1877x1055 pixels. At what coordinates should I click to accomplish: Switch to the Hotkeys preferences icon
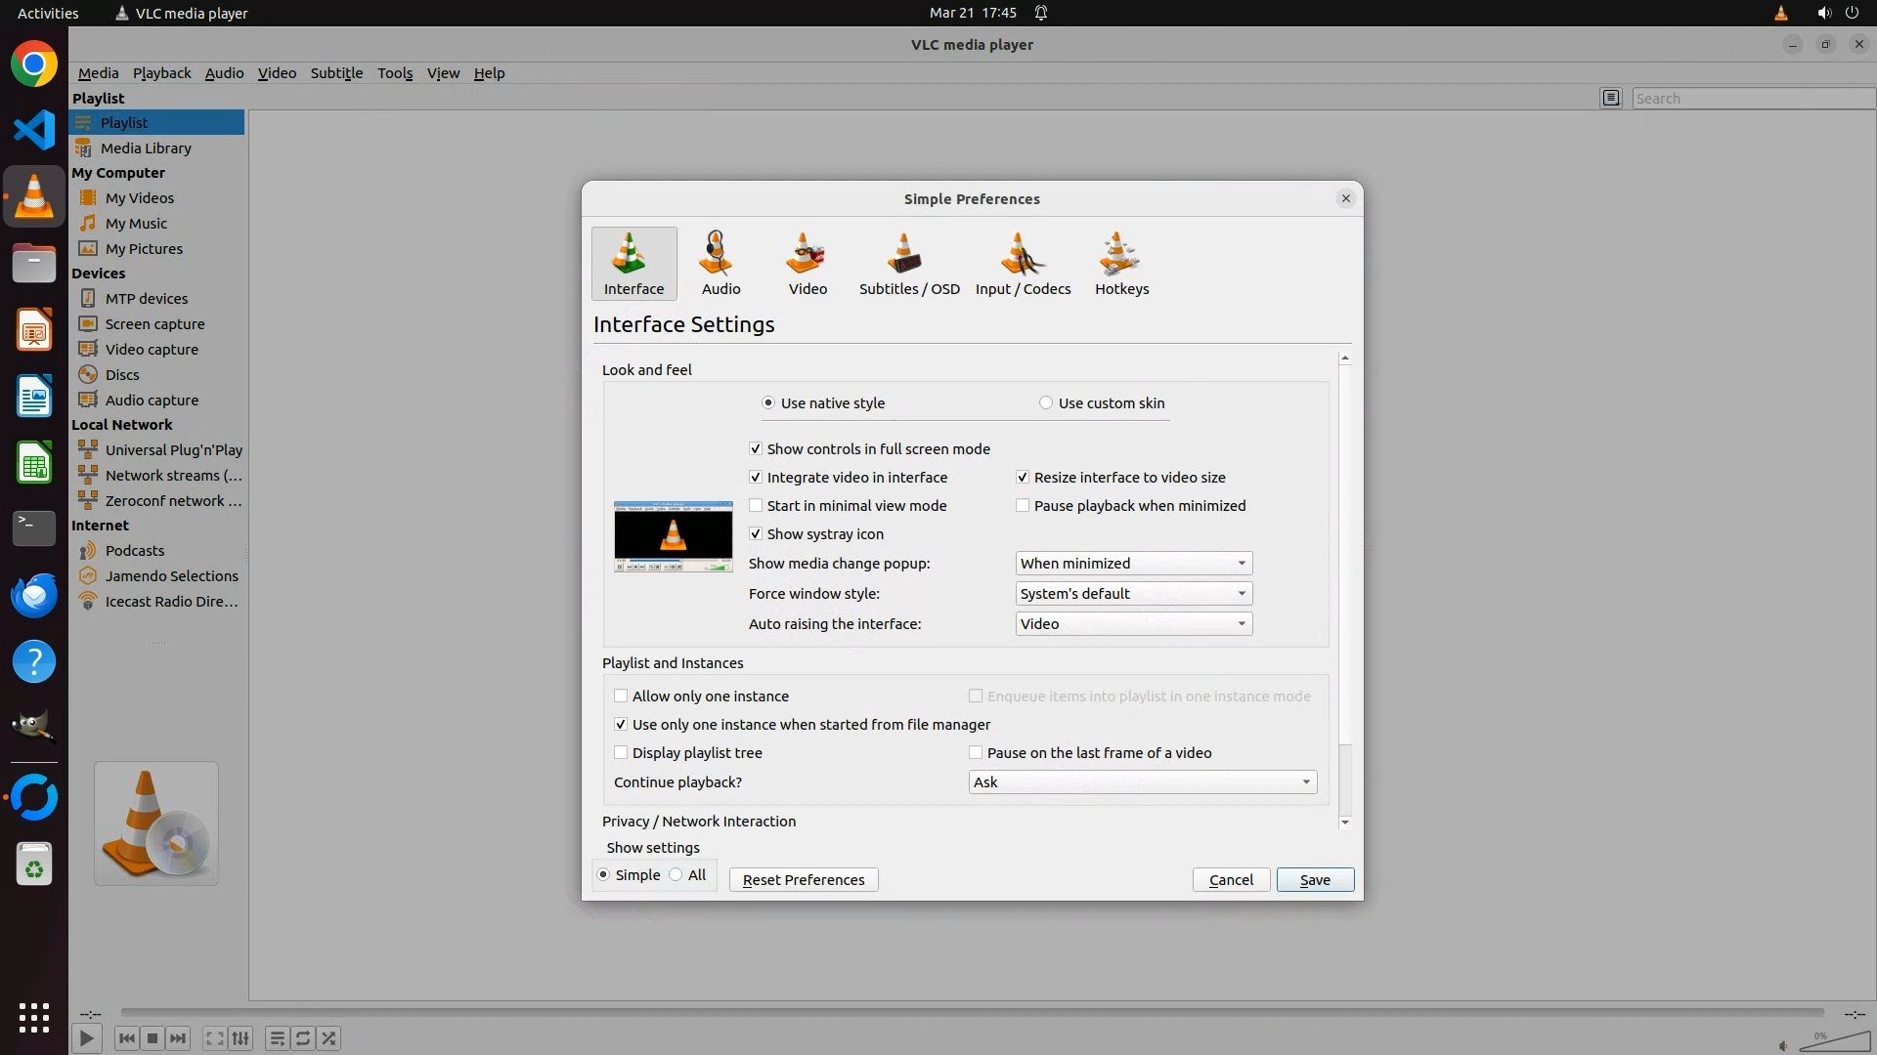[x=1121, y=263]
